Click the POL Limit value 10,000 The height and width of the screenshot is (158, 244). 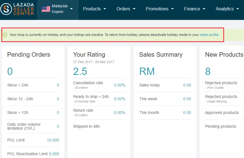tap(53, 140)
